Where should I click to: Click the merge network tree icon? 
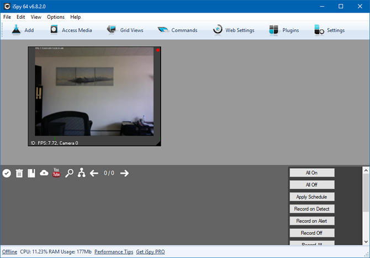coord(82,173)
